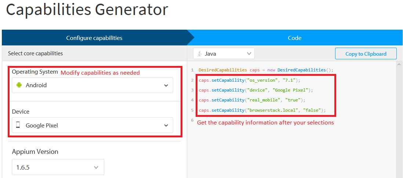403x178 pixels.
Task: Click the code panel scroll up arrow
Action: (399, 64)
